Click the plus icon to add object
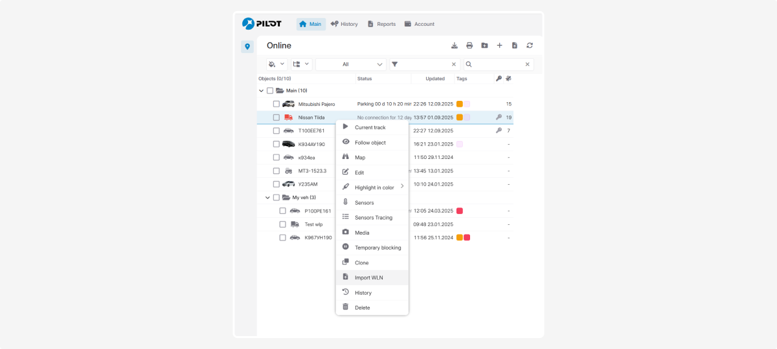Viewport: 777px width, 349px height. click(x=499, y=45)
